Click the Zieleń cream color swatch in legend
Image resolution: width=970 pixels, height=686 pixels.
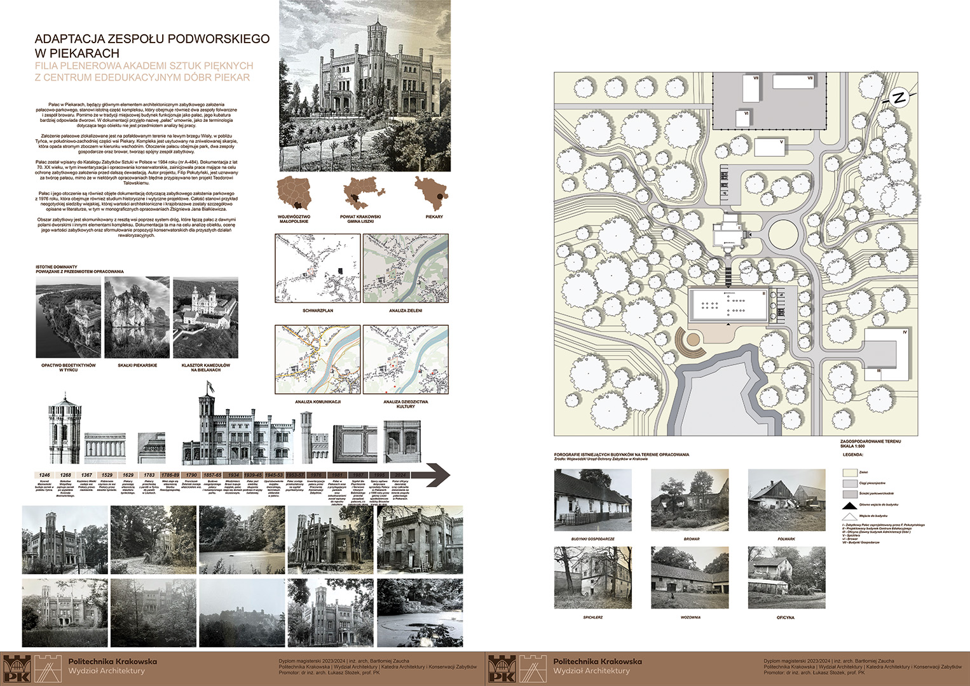pos(849,473)
